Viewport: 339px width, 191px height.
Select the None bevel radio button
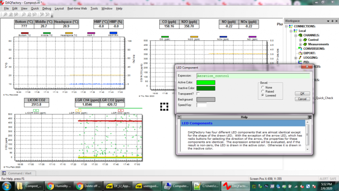(x=263, y=87)
